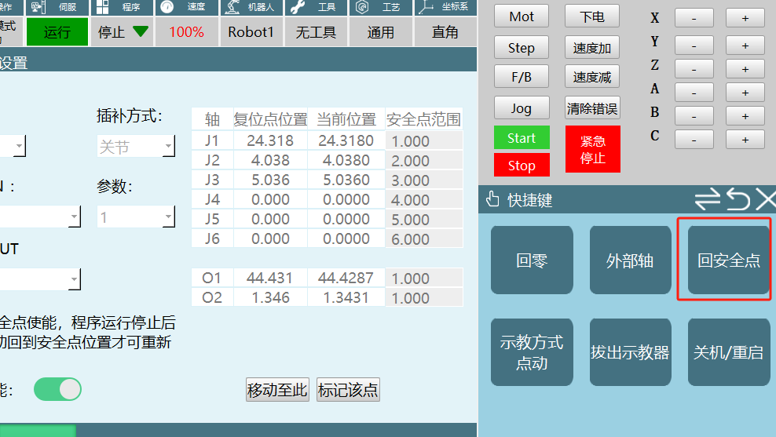Click the 无工具 tool indicator
Image resolution: width=776 pixels, height=437 pixels.
(x=316, y=32)
